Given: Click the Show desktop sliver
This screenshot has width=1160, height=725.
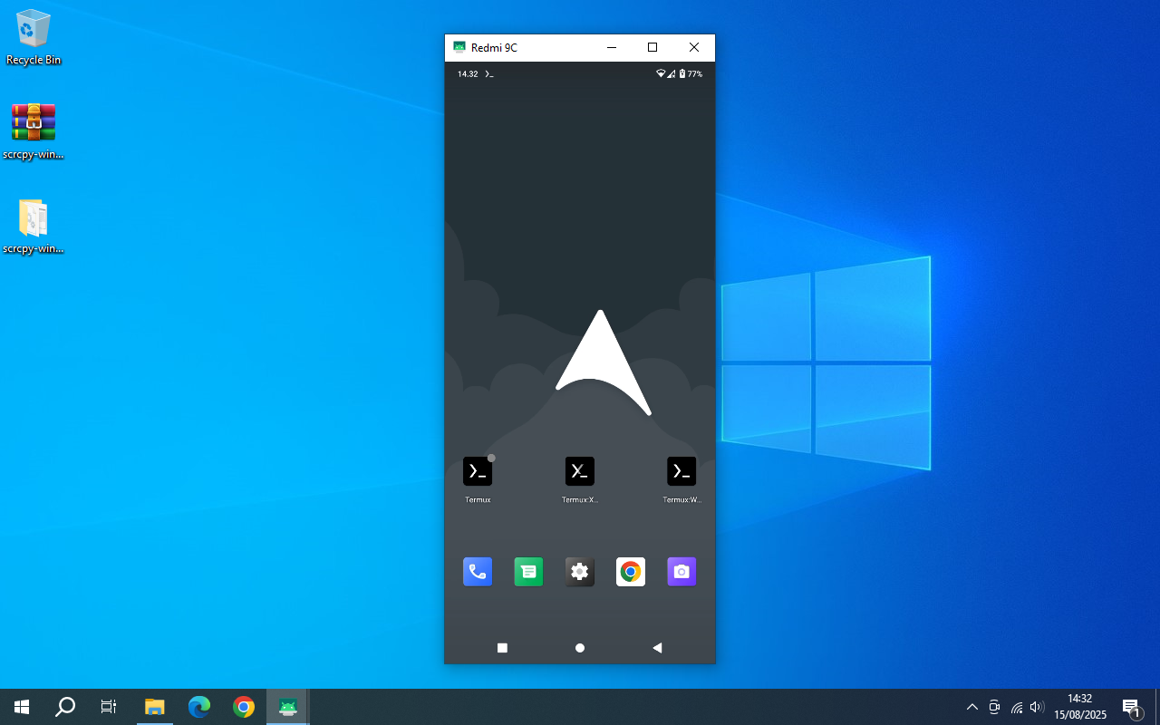Looking at the screenshot, I should coord(1157,707).
